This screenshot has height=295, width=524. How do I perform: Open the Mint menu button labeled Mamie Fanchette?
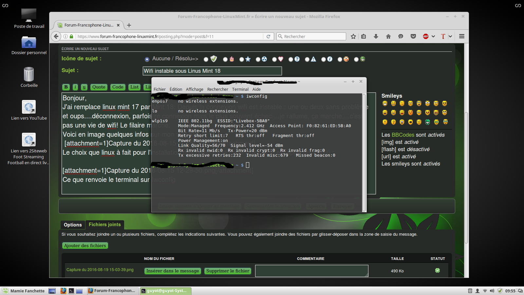pos(24,291)
